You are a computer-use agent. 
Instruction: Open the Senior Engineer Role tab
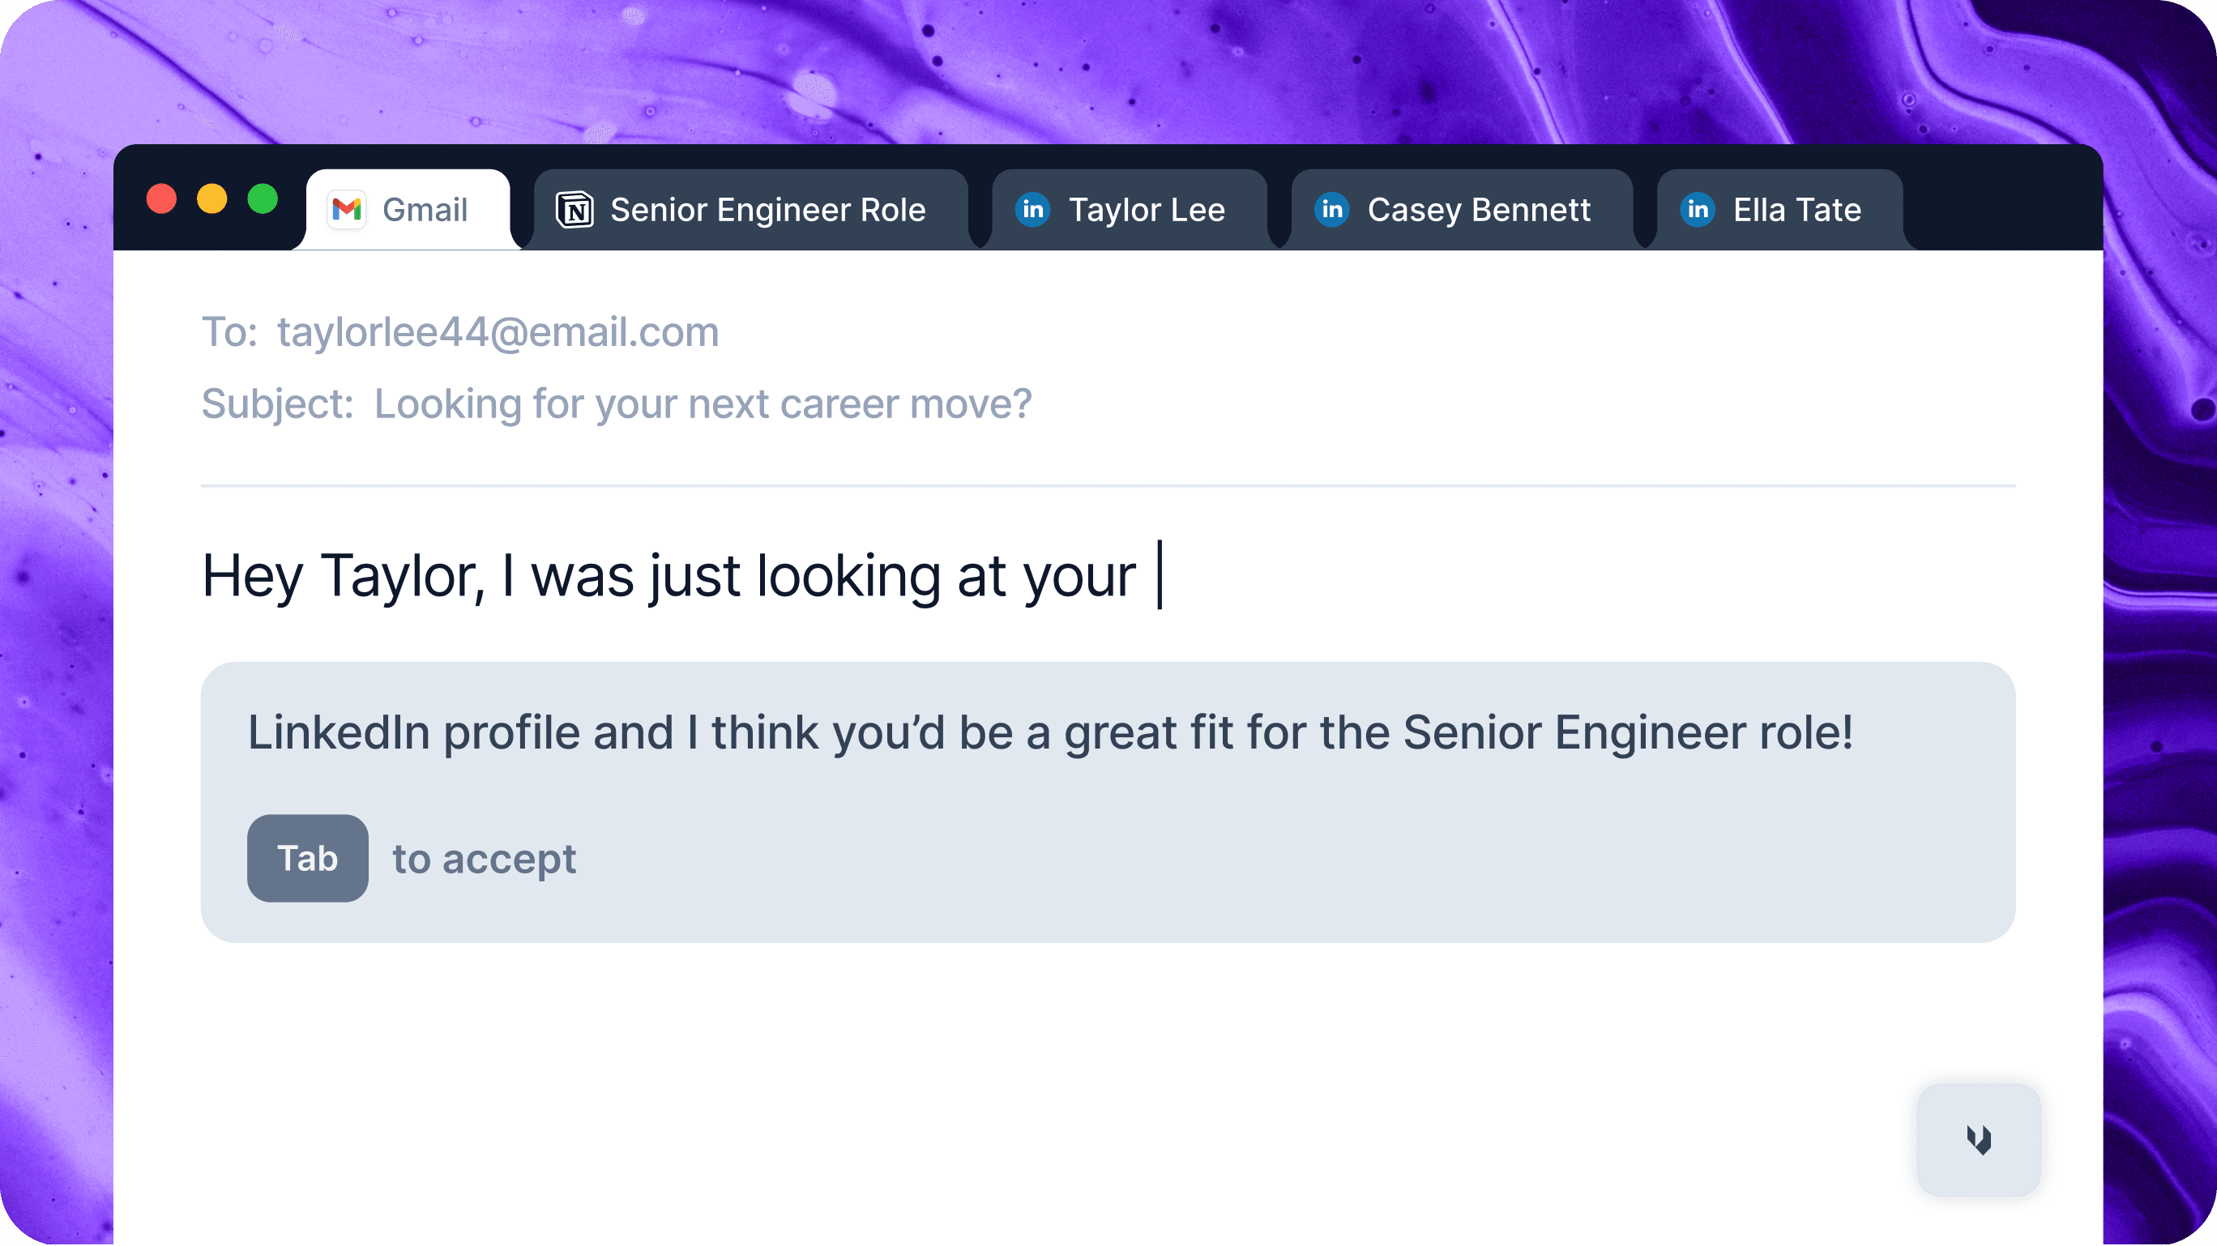pyautogui.click(x=750, y=210)
